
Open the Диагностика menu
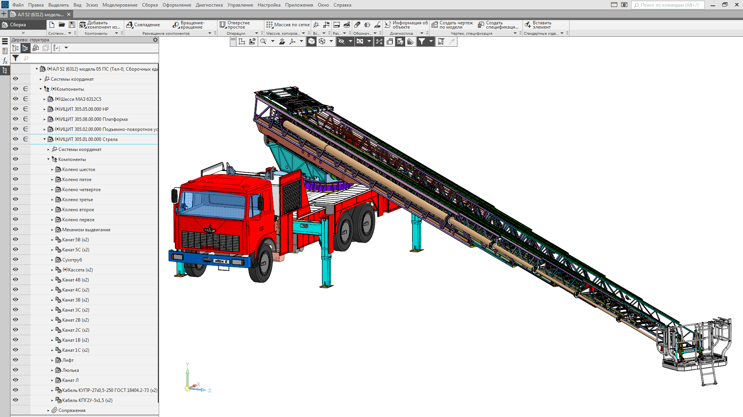tap(209, 5)
